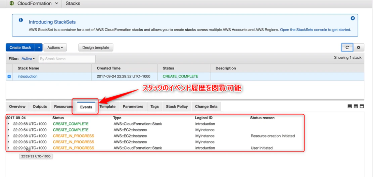Expand the 22:29:54 EC2 Instance event

pyautogui.click(x=9, y=130)
